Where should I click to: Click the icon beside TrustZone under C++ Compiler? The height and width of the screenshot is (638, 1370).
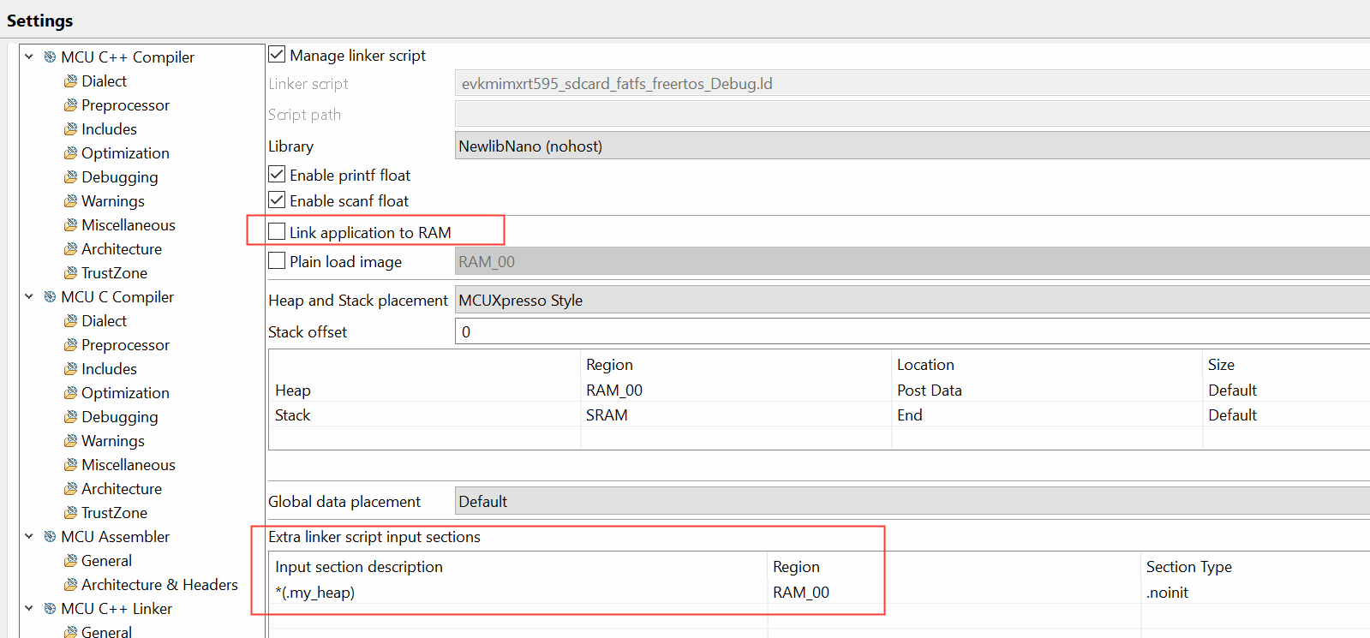tap(70, 273)
